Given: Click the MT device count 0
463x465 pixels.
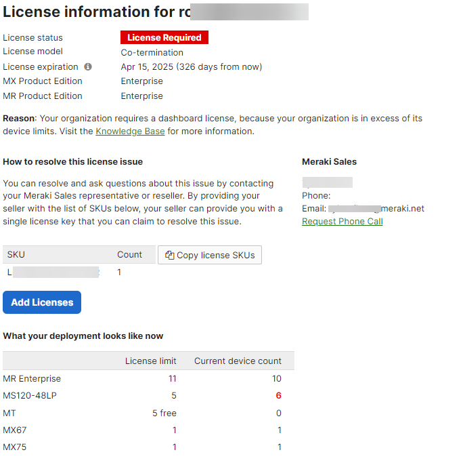Looking at the screenshot, I should [279, 413].
